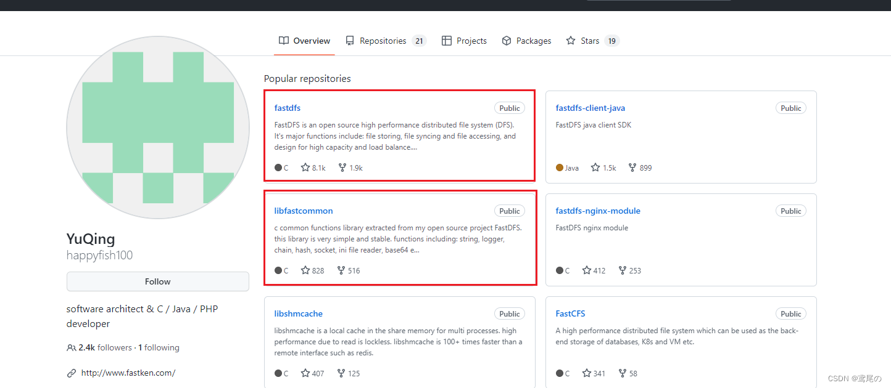The width and height of the screenshot is (891, 388).
Task: Click the C language dot on libfastcommon
Action: click(x=278, y=270)
